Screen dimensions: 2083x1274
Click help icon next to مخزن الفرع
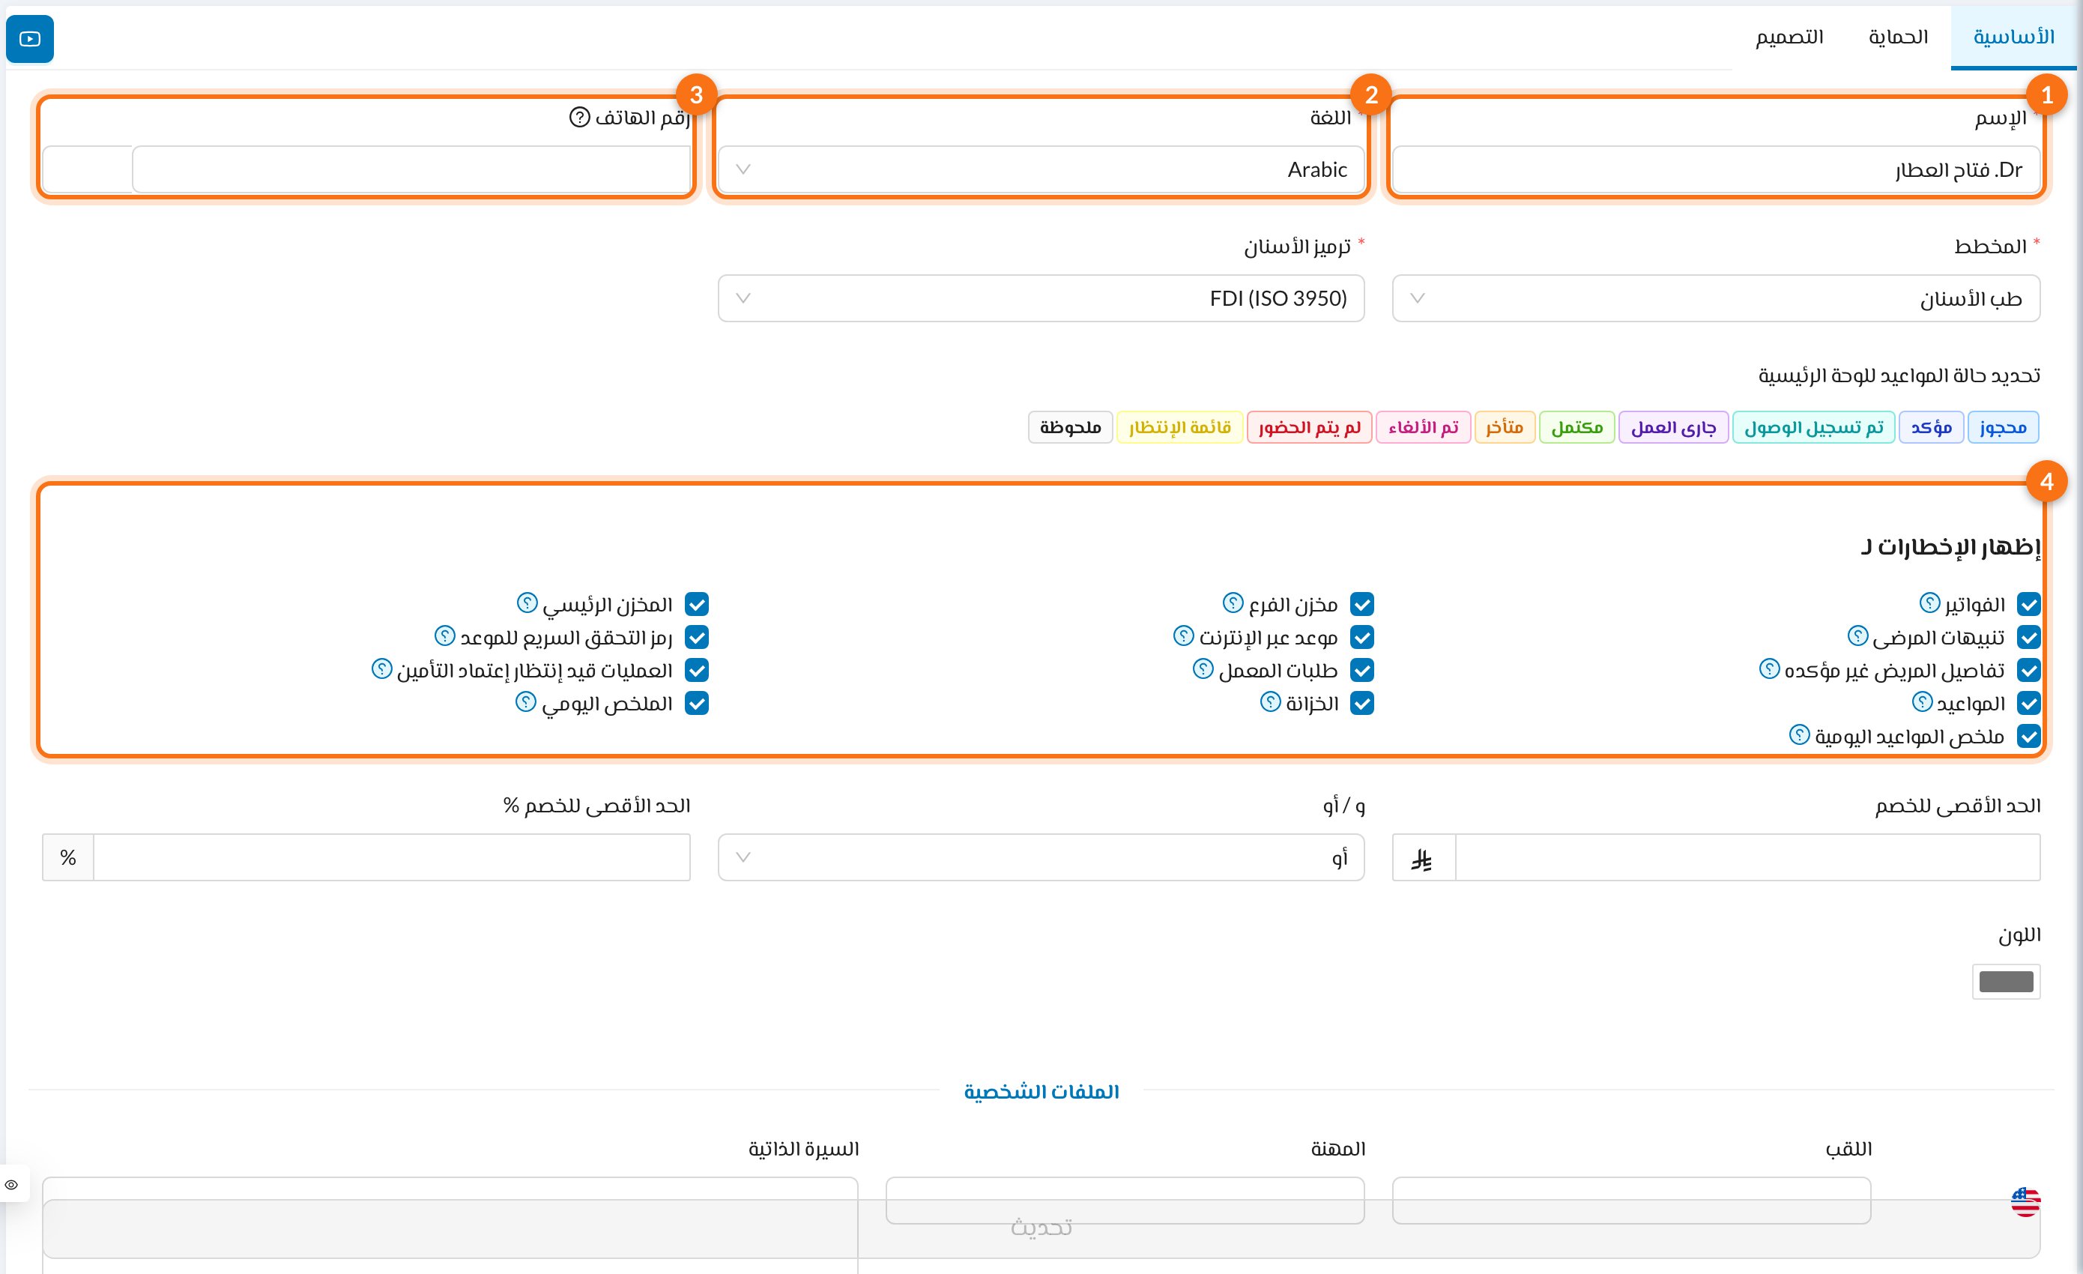[x=1233, y=603]
